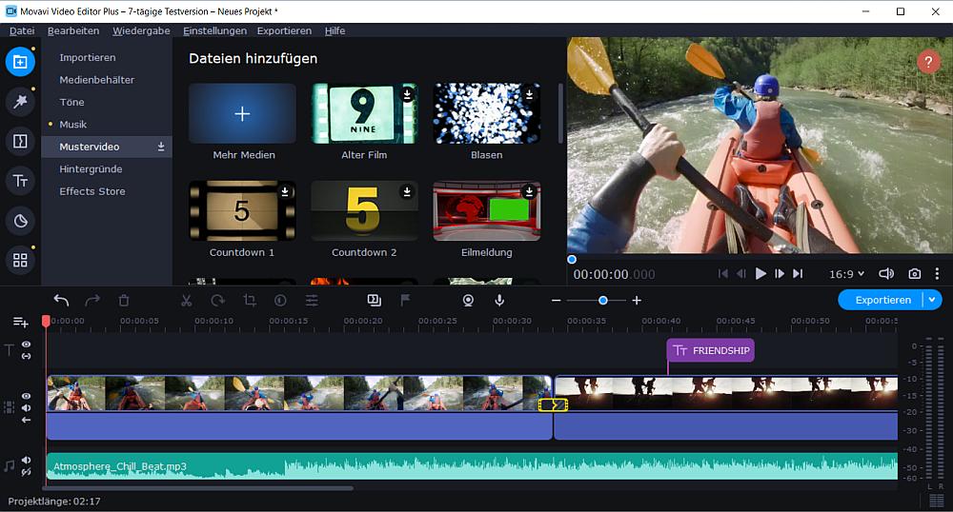Click the redo arrow in timeline toolbar
Image resolution: width=953 pixels, height=512 pixels.
pyautogui.click(x=92, y=301)
